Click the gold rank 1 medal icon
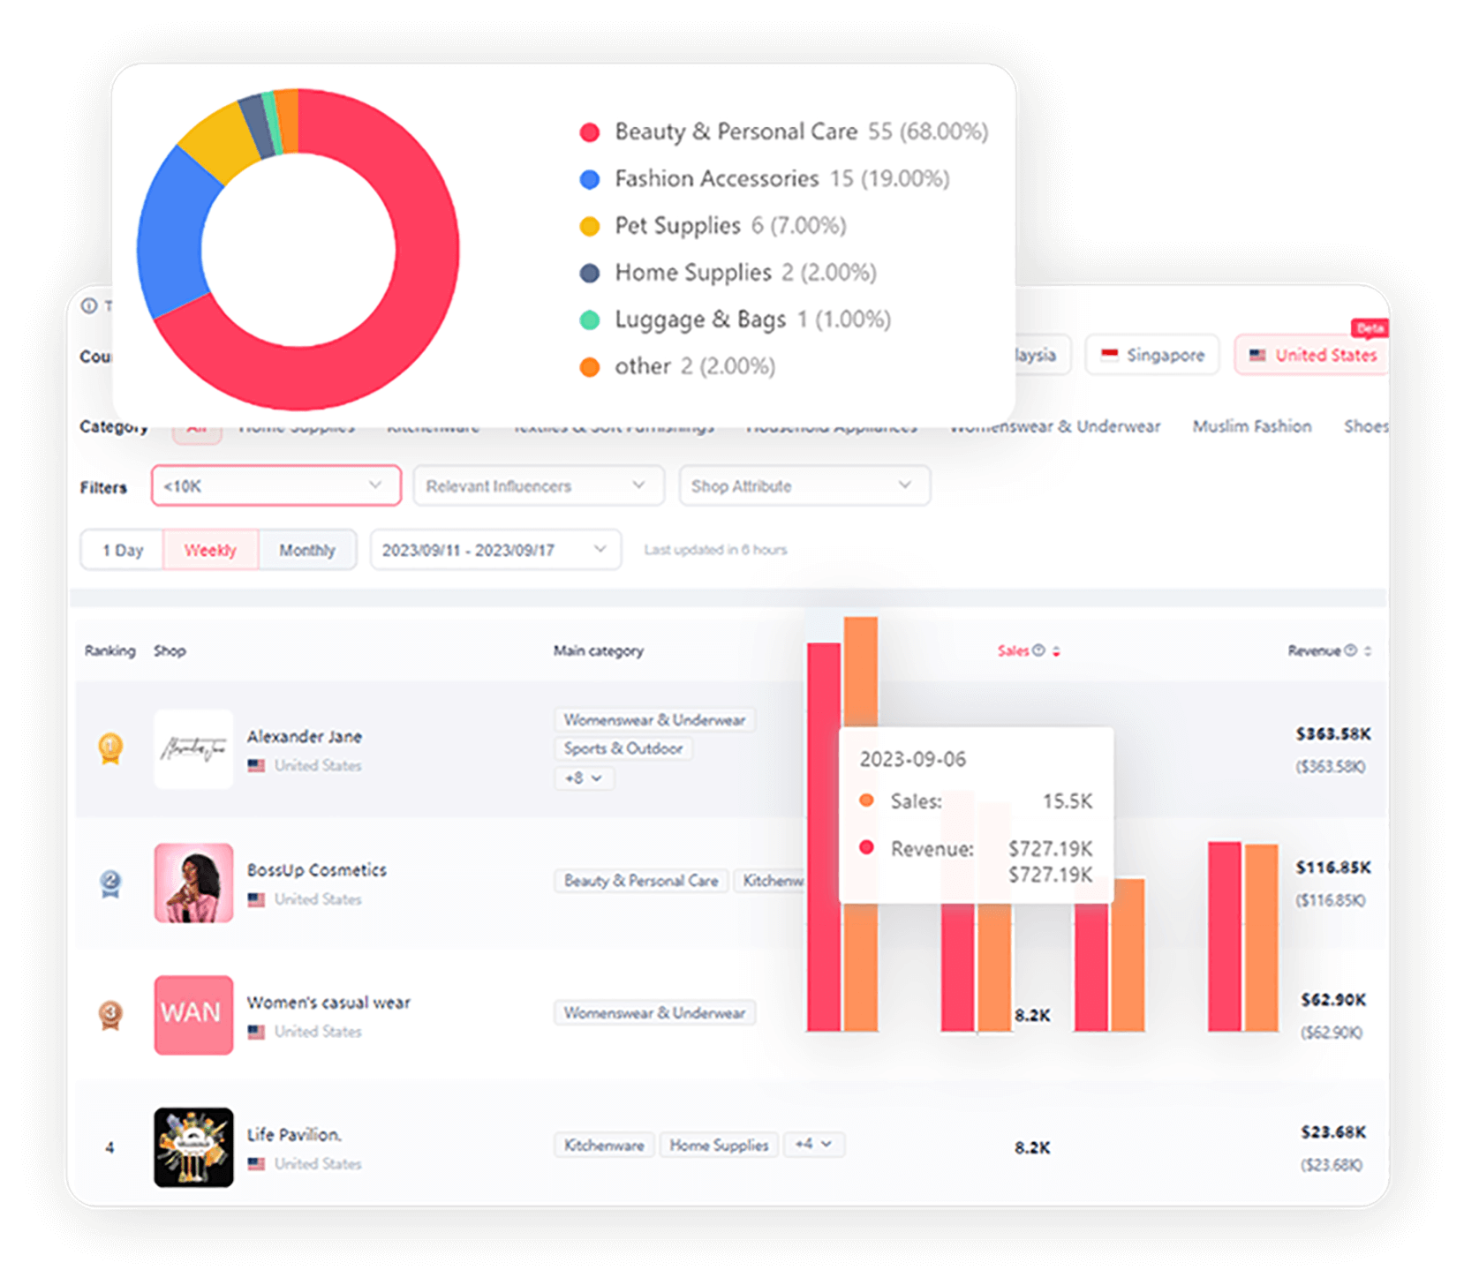Screen dimensions: 1464x1285 click(110, 748)
